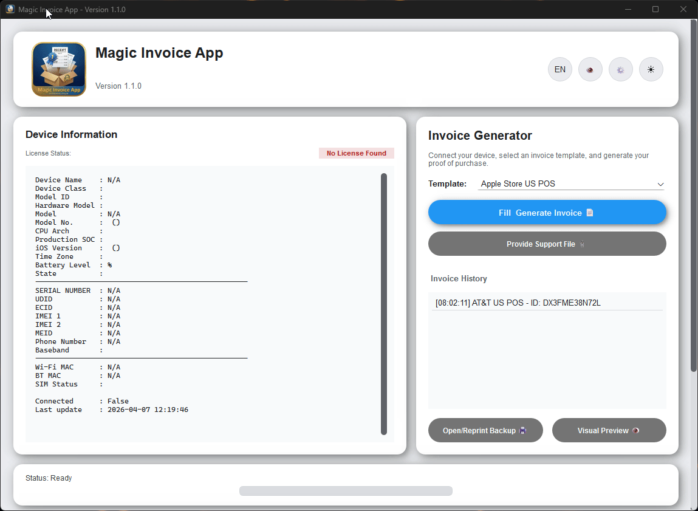Click the Device Name row

78,180
